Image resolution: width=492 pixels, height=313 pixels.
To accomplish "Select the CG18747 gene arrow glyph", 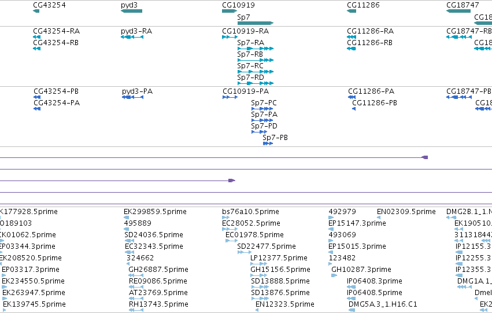I will pyautogui.click(x=458, y=11).
